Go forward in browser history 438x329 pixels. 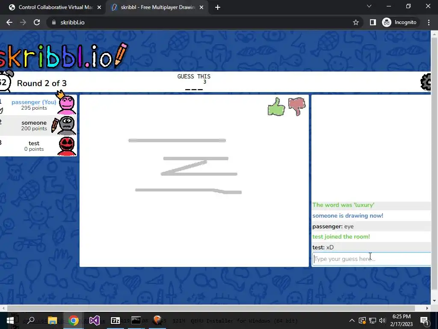pos(23,22)
